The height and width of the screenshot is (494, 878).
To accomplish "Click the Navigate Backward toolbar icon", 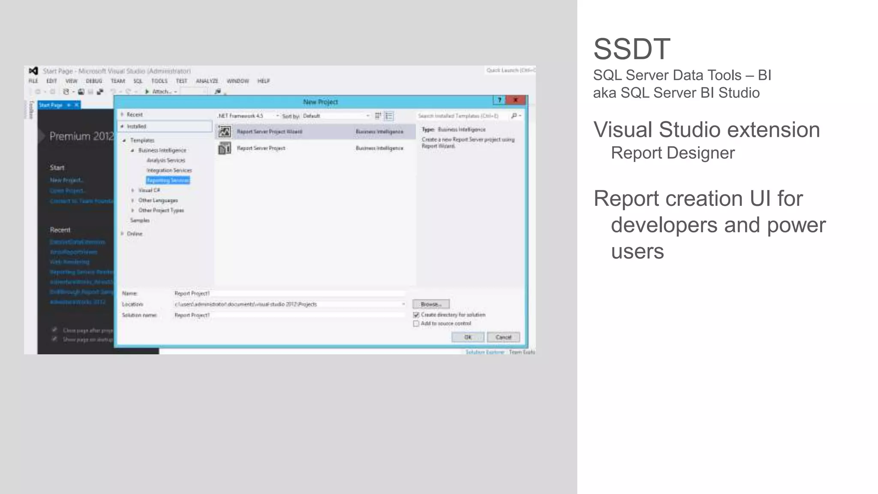I will click(38, 91).
